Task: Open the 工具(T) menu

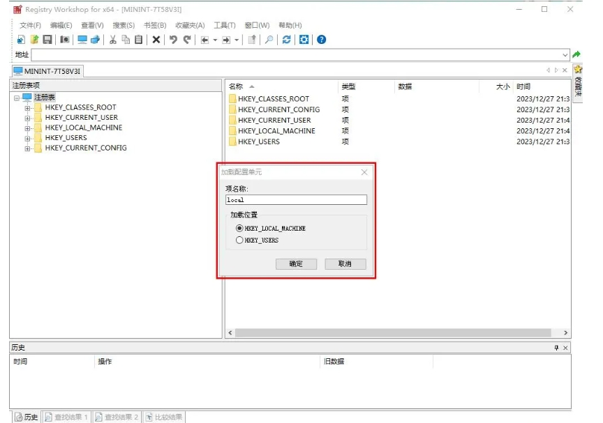Action: click(x=225, y=25)
